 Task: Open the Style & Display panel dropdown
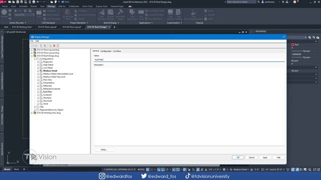[111, 23]
